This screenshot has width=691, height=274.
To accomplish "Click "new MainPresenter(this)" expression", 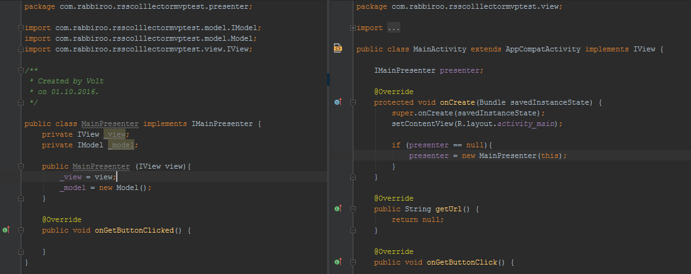I will pyautogui.click(x=512, y=155).
